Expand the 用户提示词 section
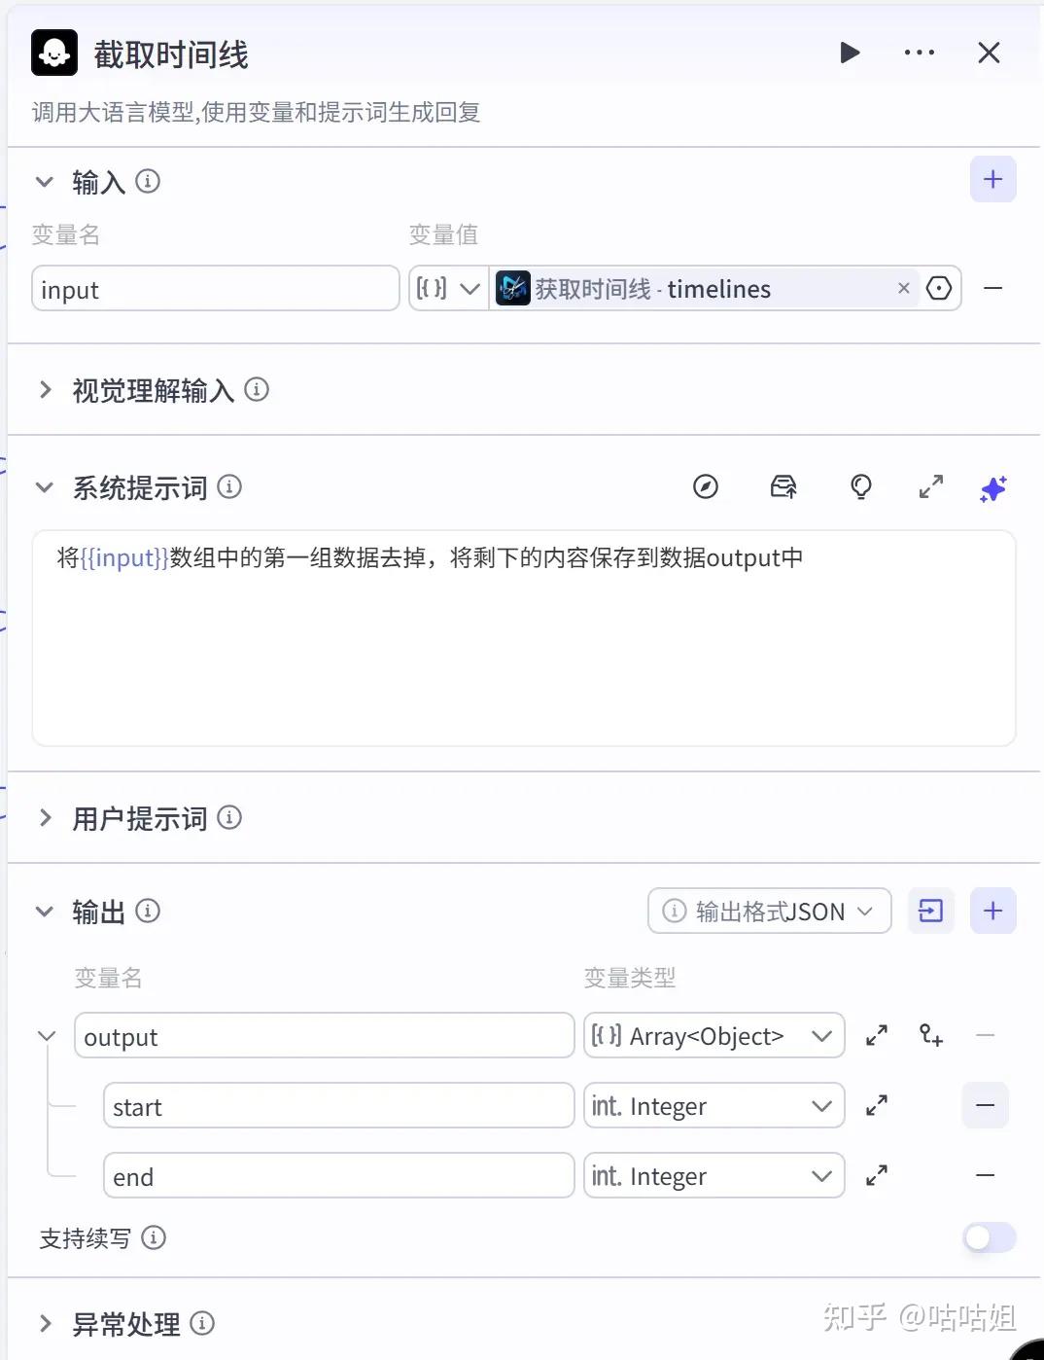 45,818
